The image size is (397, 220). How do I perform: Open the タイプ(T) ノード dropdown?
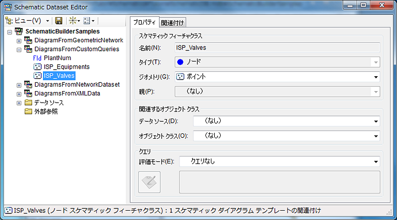[x=278, y=62]
